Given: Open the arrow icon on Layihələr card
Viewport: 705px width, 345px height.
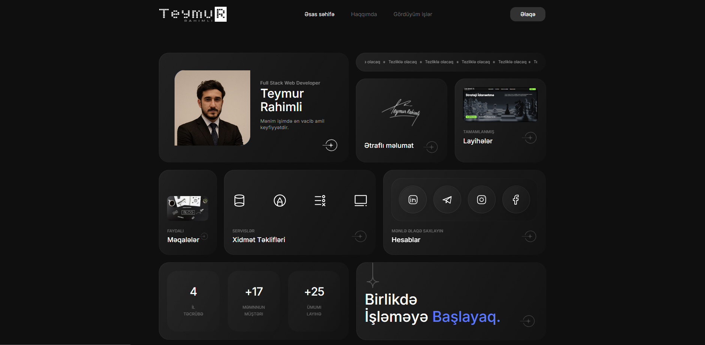Looking at the screenshot, I should point(529,138).
